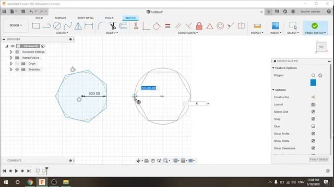Apply the Parallel constraint
The width and height of the screenshot is (334, 187).
click(x=178, y=26)
